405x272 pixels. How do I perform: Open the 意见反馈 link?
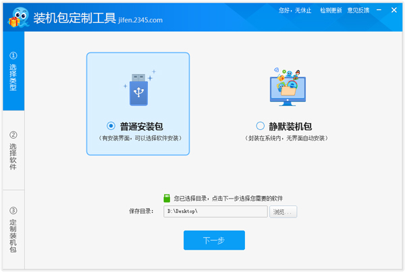[x=358, y=11]
